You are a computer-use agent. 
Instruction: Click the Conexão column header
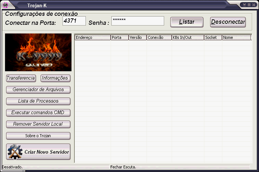point(159,37)
